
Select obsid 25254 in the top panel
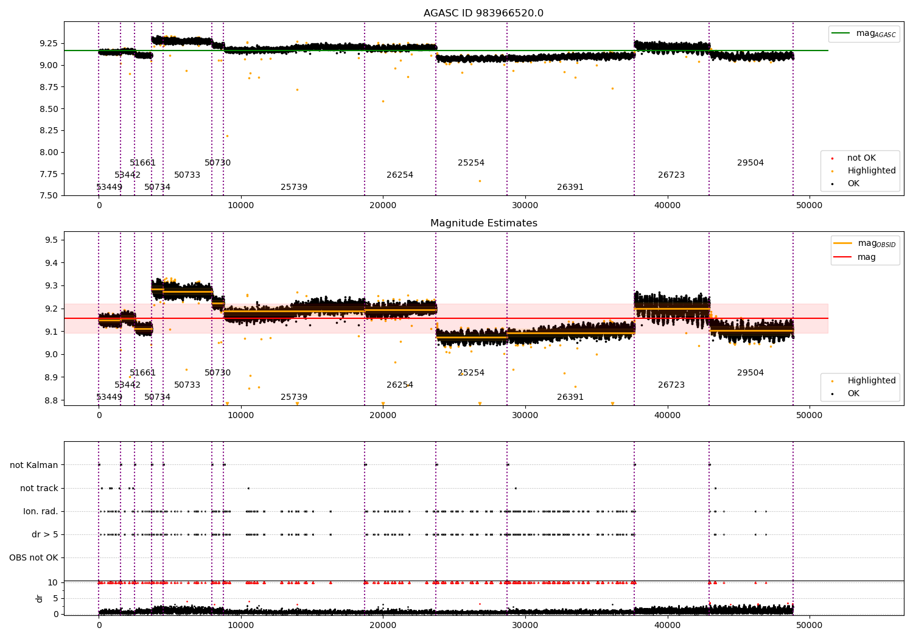pos(471,163)
